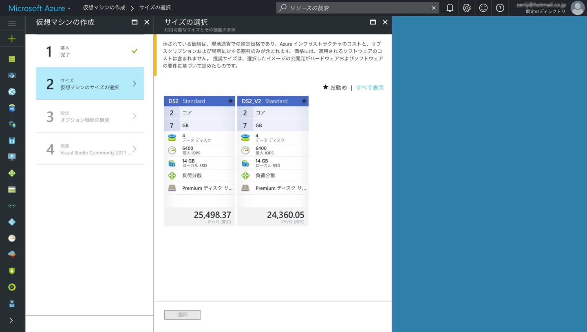This screenshot has height=332, width=587.
Task: Choose the DS2 Standard size card
Action: click(199, 161)
